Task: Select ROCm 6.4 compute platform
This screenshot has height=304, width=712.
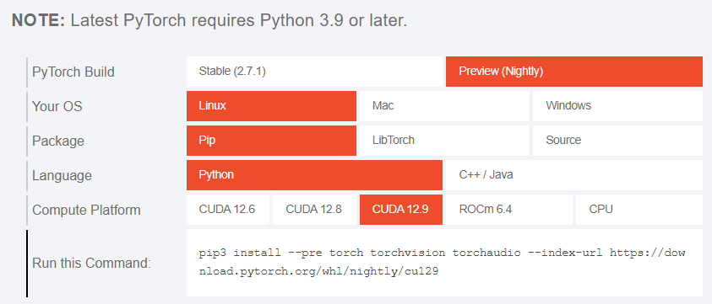Action: 509,210
